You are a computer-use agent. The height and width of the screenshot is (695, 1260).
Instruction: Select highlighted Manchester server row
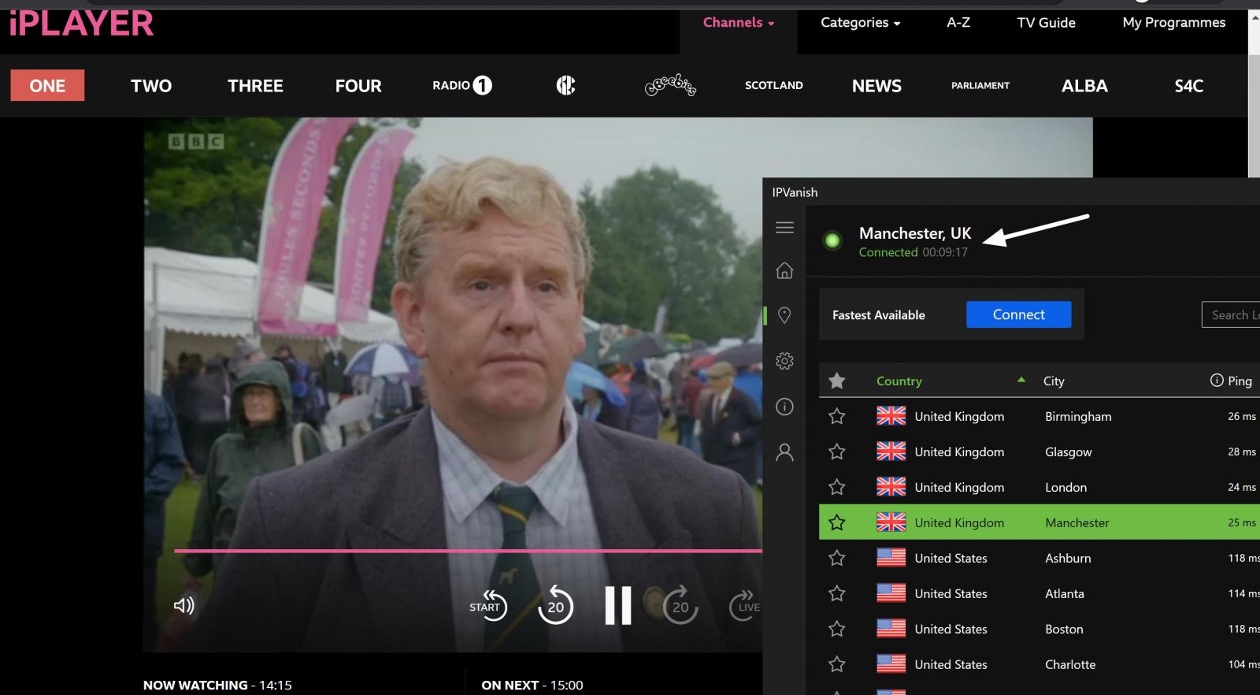(1039, 522)
